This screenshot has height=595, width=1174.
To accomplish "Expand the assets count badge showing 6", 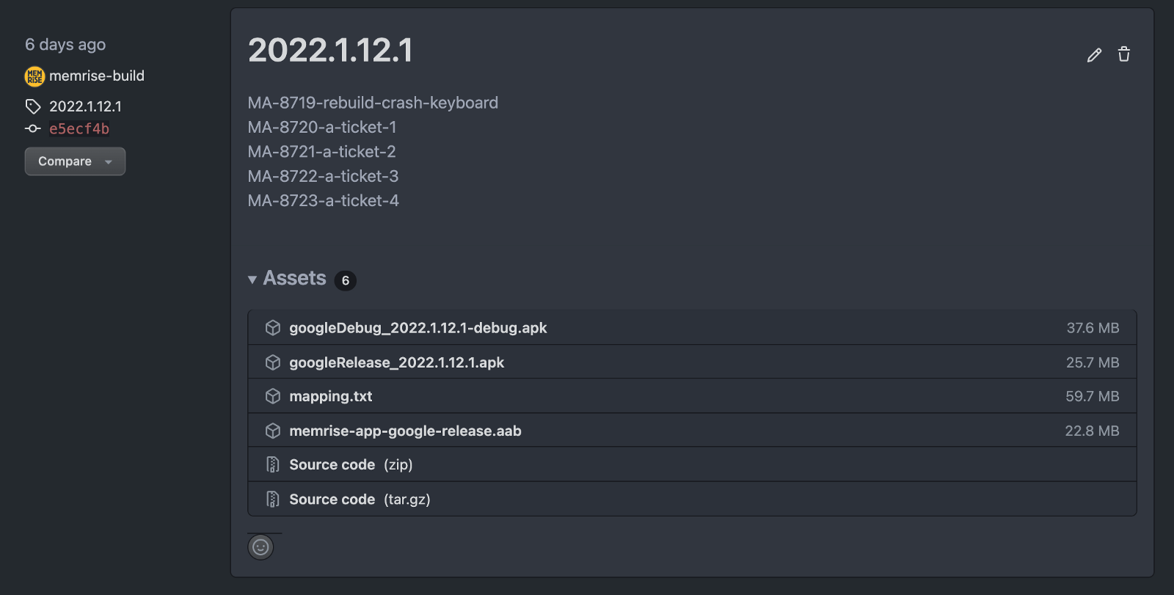I will pyautogui.click(x=345, y=280).
